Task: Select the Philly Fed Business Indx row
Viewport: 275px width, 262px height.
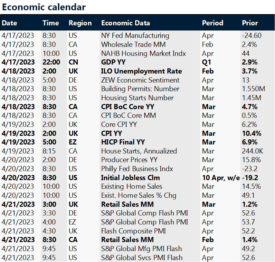Action: pyautogui.click(x=137, y=169)
